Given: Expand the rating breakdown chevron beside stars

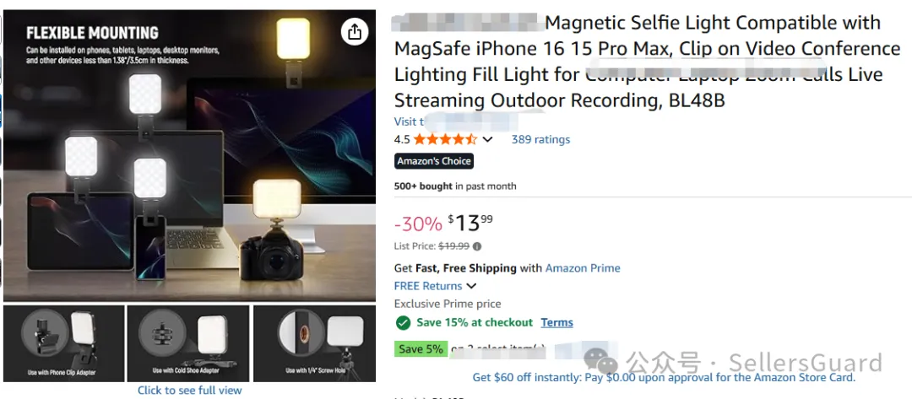Looking at the screenshot, I should click(x=487, y=140).
